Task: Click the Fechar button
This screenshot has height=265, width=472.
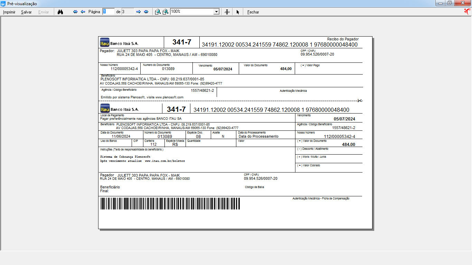Action: (x=253, y=12)
